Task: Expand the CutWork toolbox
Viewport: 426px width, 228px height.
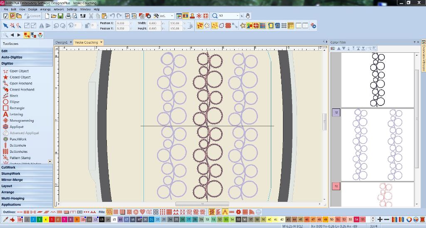Action: tap(27, 167)
